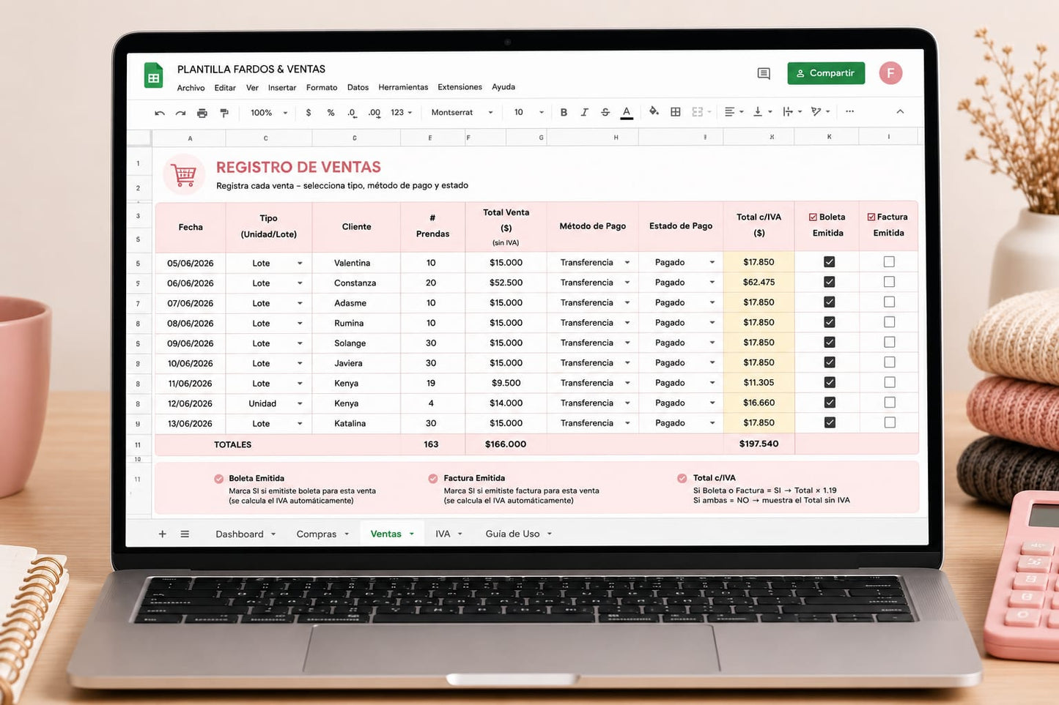This screenshot has width=1059, height=705.
Task: Open text rotation options
Action: (820, 112)
